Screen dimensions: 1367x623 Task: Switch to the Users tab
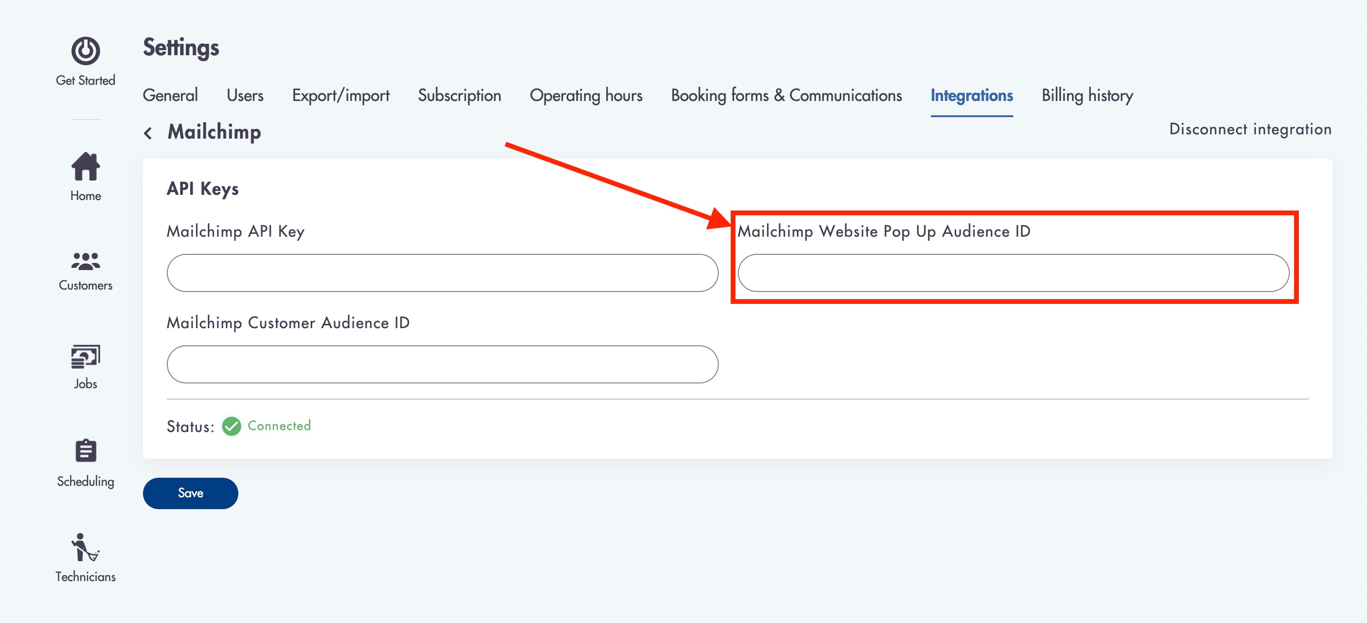tap(245, 95)
